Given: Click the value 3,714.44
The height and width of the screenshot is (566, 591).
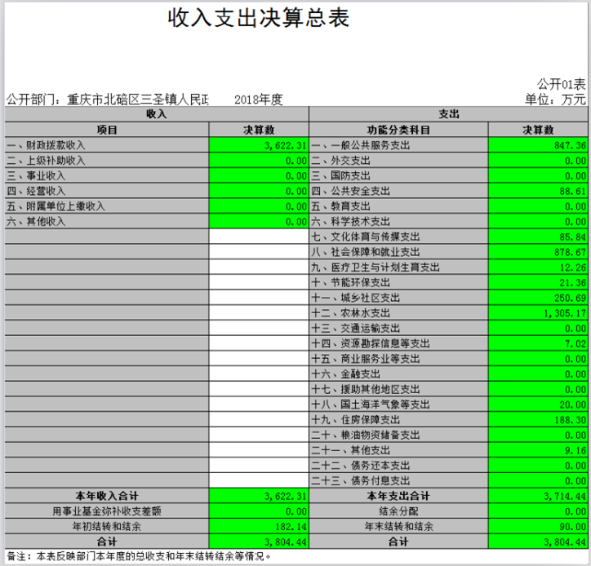Looking at the screenshot, I should click(x=565, y=497).
